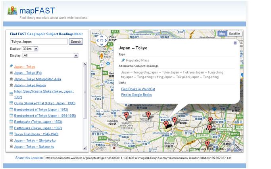Screen dimensions: 271x169
Task: Click the building icon beside Shinjuku-ku
Action: tap(11, 141)
